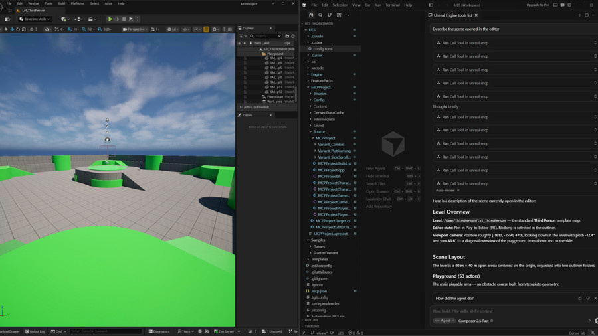Open the Add content (cube plus) dropdown
Screen dimensions: 598x336
click(x=65, y=19)
